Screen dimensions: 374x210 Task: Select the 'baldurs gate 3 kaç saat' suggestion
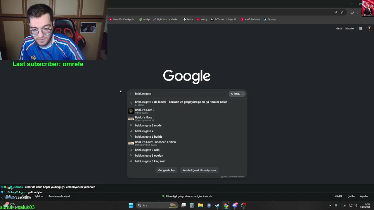click(187, 161)
